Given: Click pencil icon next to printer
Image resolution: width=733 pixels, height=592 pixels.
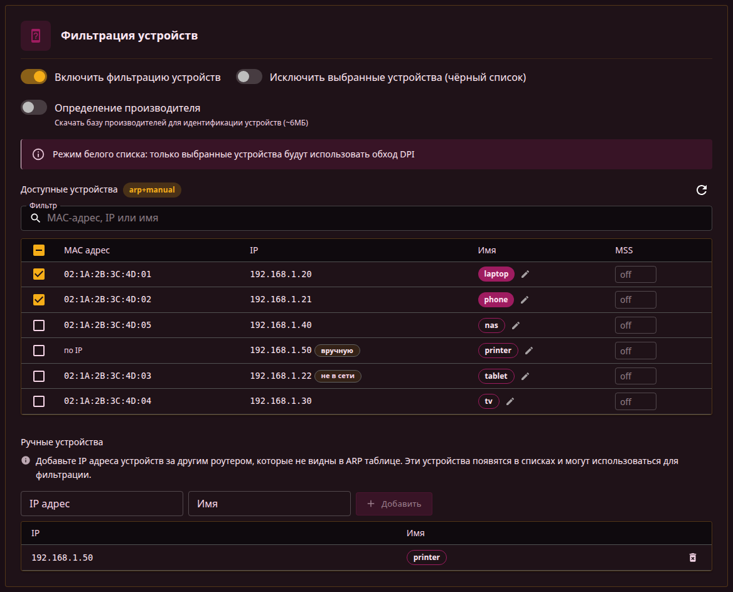Looking at the screenshot, I should tap(528, 351).
